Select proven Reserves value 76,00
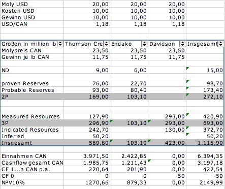The image size is (225, 189). (x=87, y=83)
